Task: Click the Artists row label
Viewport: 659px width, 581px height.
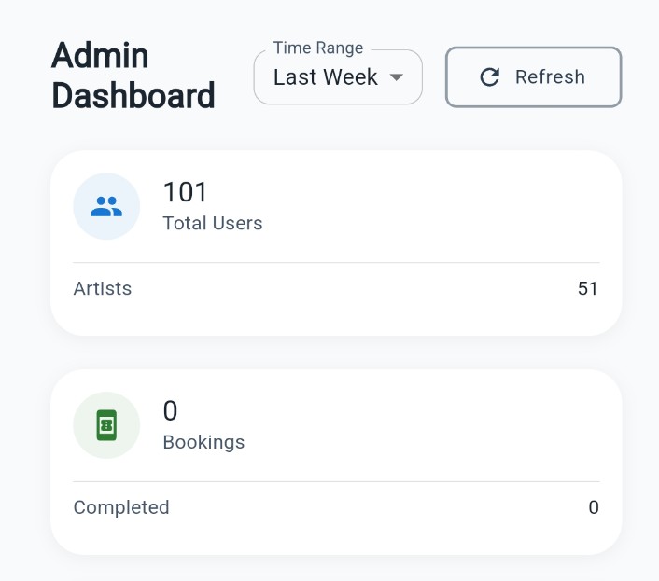Action: pyautogui.click(x=103, y=289)
